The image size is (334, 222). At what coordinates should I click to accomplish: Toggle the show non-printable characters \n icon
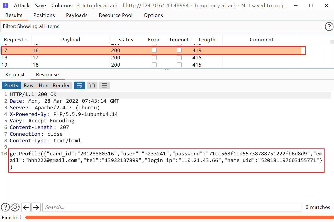point(92,85)
